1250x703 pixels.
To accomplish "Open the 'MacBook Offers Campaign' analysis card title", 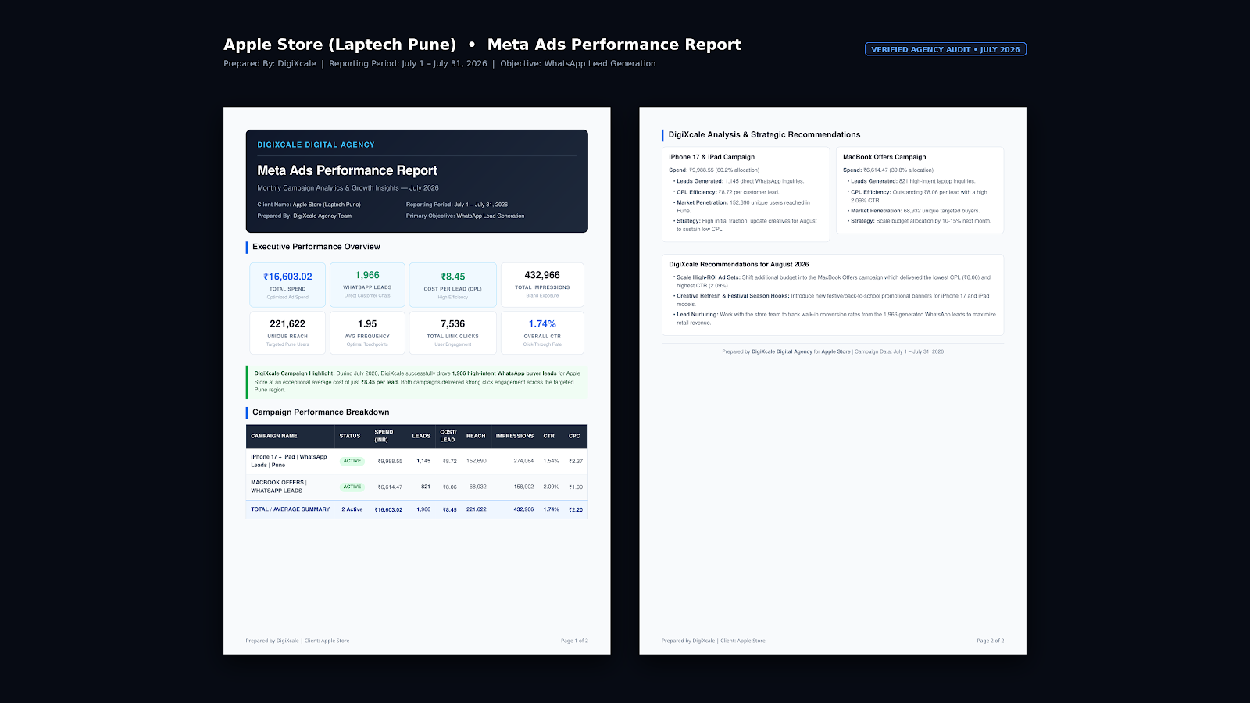I will pos(884,157).
